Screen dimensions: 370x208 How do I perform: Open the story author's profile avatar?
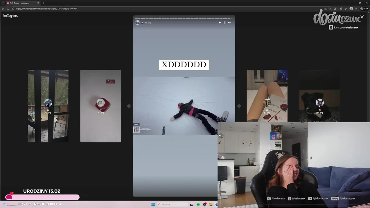[138, 23]
